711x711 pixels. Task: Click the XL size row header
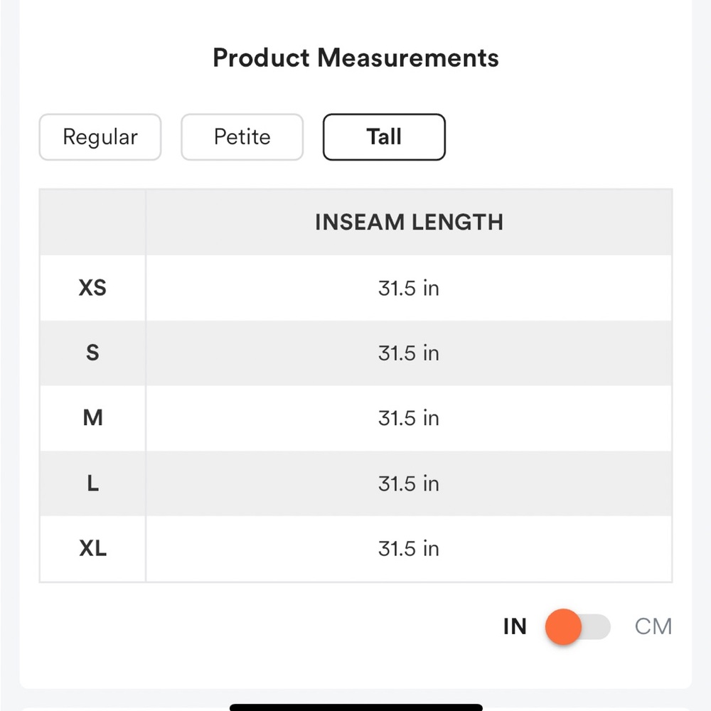pyautogui.click(x=92, y=548)
